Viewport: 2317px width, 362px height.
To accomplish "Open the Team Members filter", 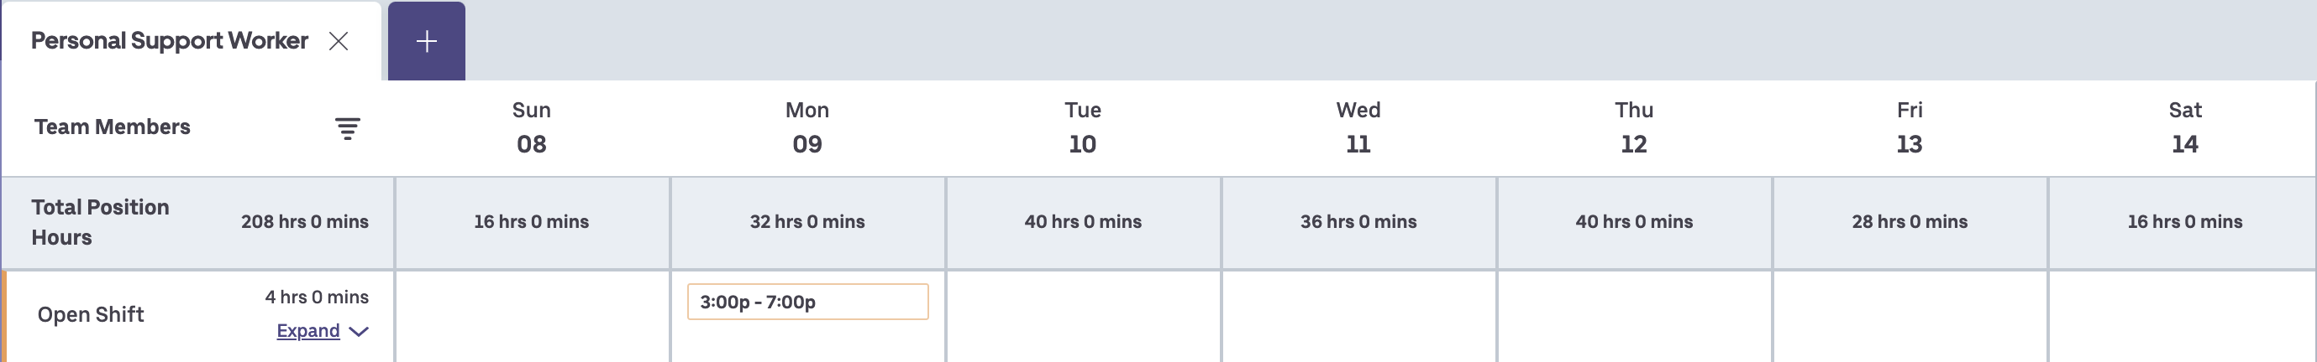I will coord(347,128).
